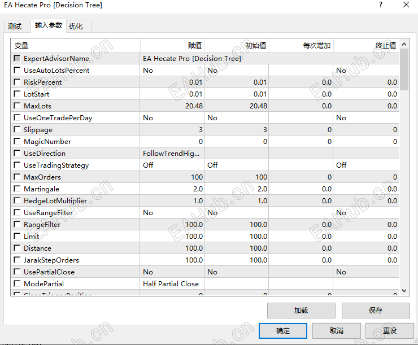Image resolution: width=418 pixels, height=345 pixels.
Task: Select the ExpertAdvisorName value field
Action: click(x=269, y=59)
